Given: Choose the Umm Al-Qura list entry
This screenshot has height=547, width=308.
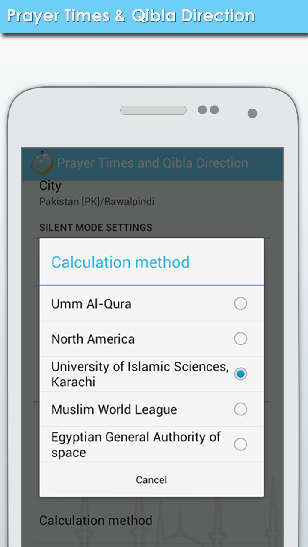Looking at the screenshot, I should point(152,304).
